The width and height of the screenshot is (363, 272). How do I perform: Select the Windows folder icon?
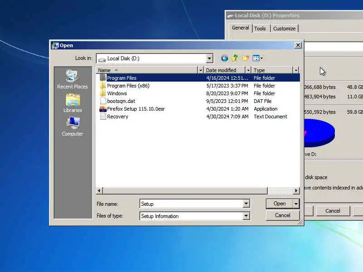[103, 93]
